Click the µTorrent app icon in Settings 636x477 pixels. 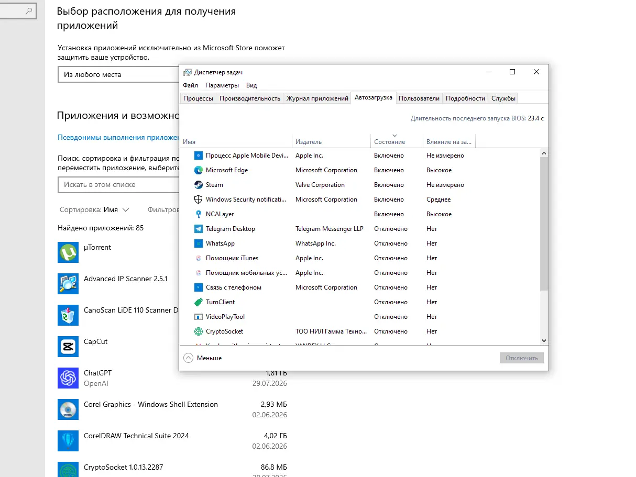pos(68,252)
